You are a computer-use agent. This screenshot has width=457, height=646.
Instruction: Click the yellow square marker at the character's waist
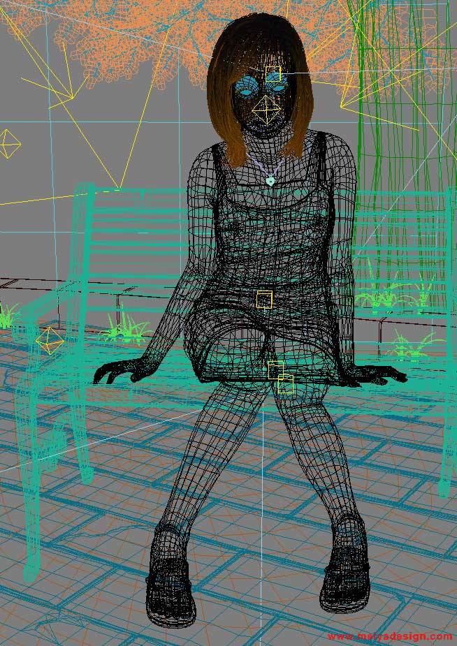coord(264,299)
